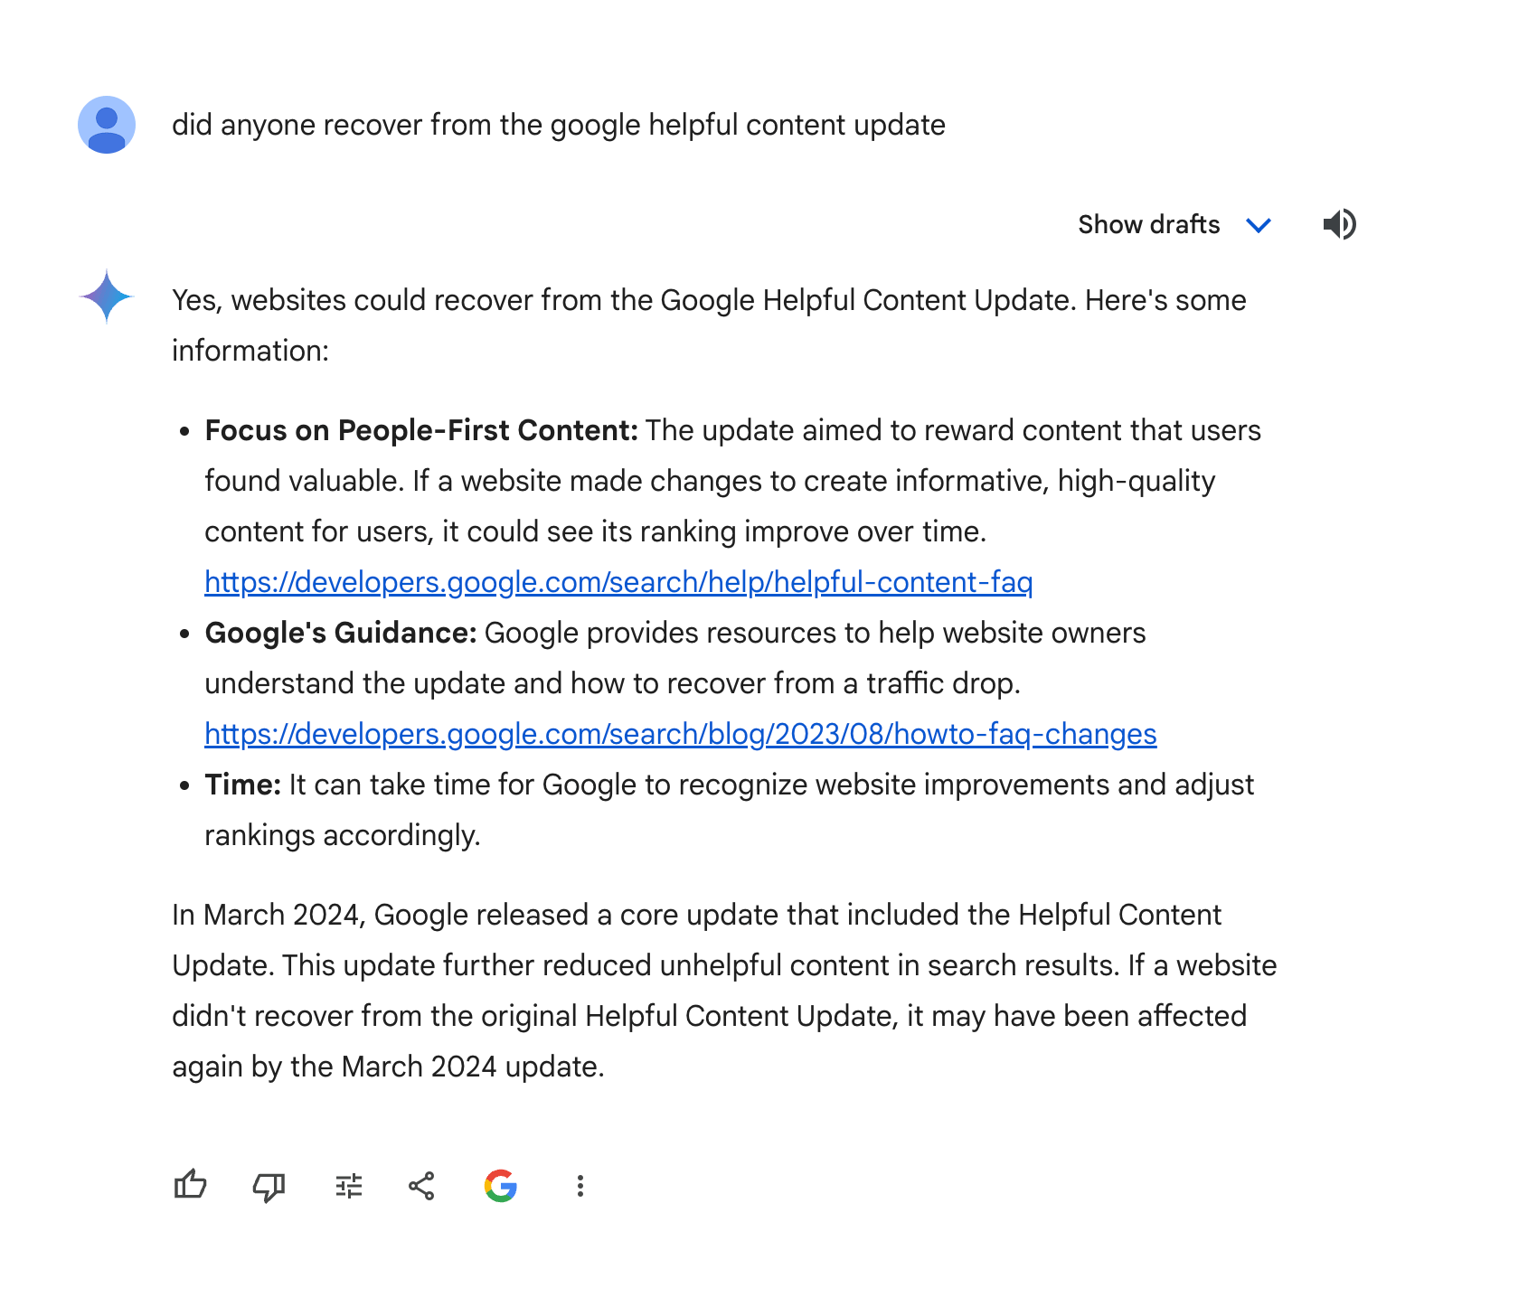Click the 'Google's Guidance' bold heading
The height and width of the screenshot is (1316, 1528).
coord(340,633)
